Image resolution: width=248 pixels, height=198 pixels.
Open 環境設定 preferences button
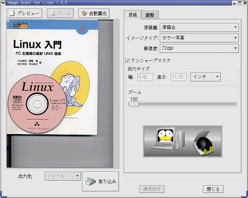coord(152,189)
